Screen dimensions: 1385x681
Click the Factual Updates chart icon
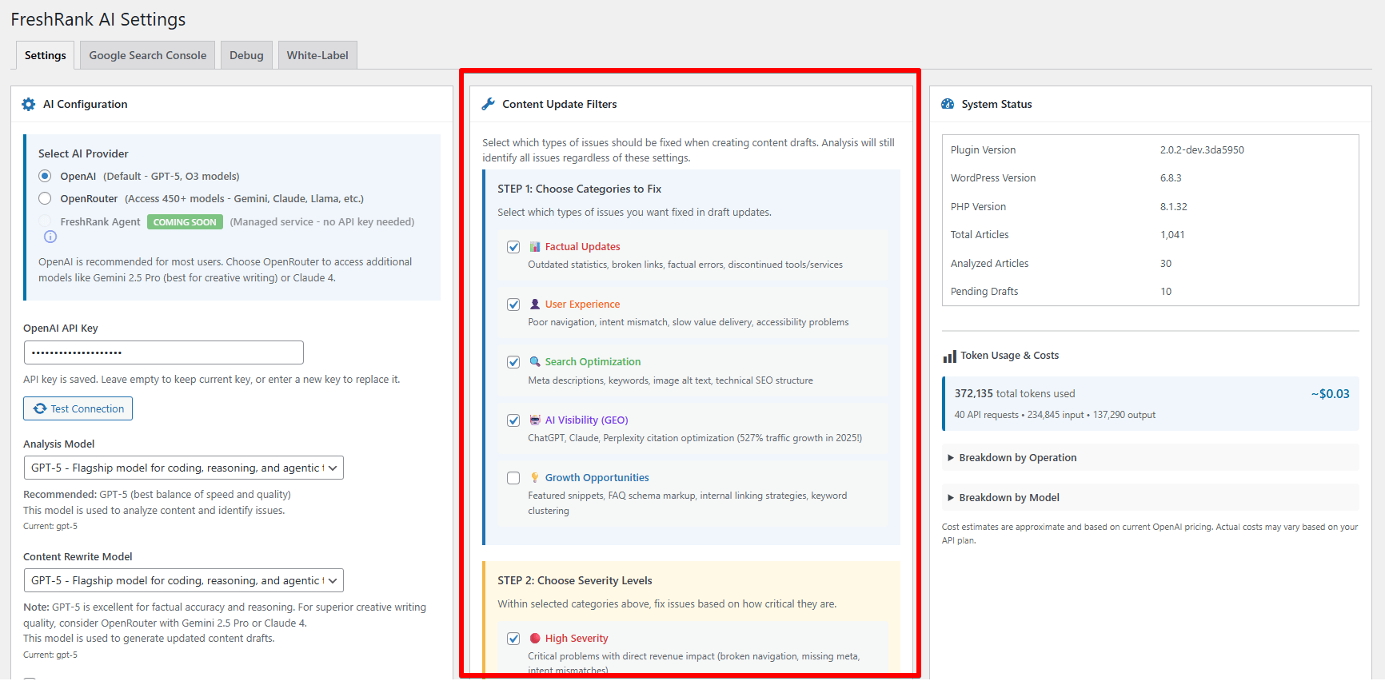pyautogui.click(x=535, y=247)
